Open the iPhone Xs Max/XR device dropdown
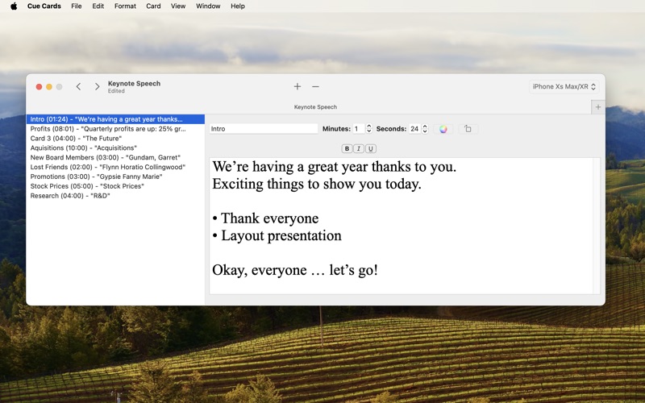The height and width of the screenshot is (403, 645). pos(564,86)
